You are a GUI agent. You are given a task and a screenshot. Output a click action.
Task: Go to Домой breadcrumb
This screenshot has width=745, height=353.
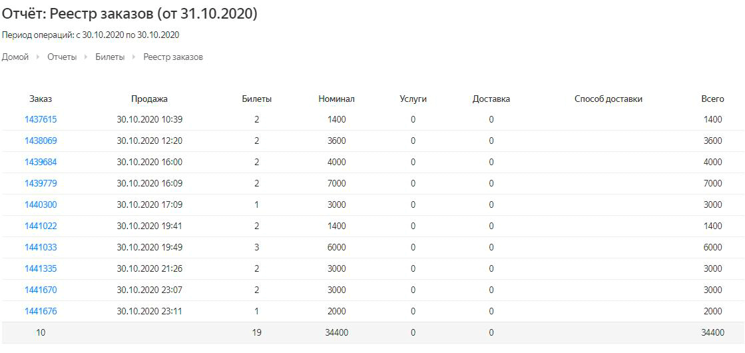[x=15, y=57]
